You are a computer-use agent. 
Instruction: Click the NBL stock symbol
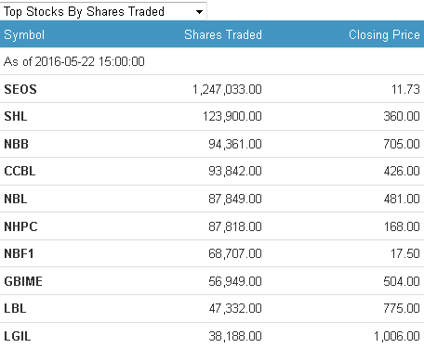coord(16,199)
